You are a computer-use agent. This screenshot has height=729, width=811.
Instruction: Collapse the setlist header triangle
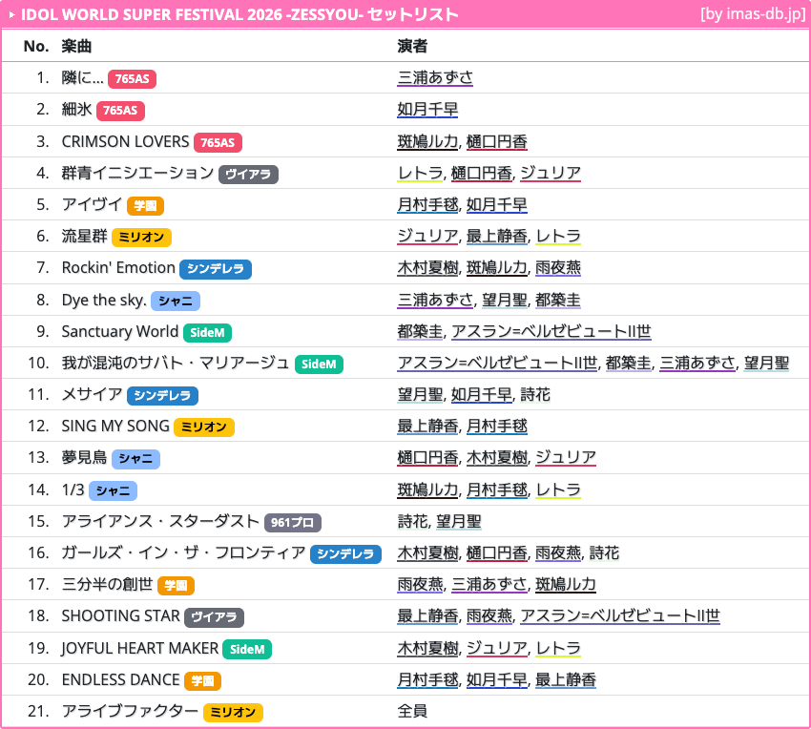point(11,15)
